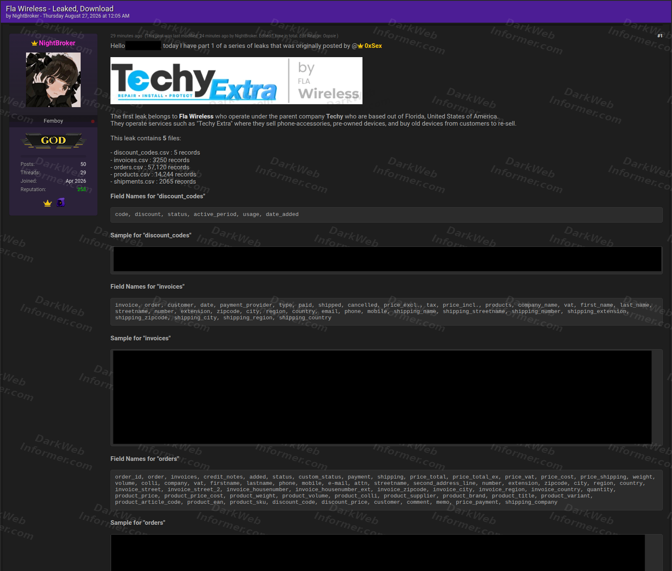Click the "invoices.csv : 3250 records" line
The image size is (672, 571).
click(x=150, y=160)
